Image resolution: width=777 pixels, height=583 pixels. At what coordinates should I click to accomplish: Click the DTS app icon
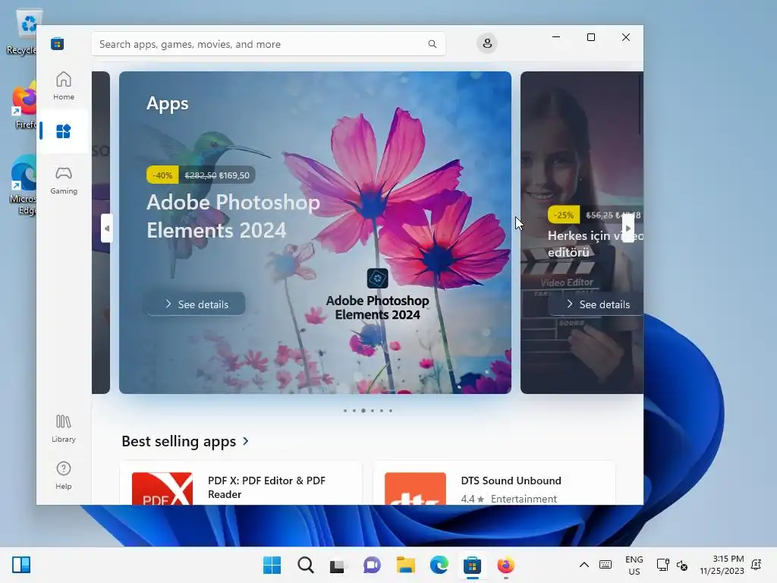coord(415,489)
